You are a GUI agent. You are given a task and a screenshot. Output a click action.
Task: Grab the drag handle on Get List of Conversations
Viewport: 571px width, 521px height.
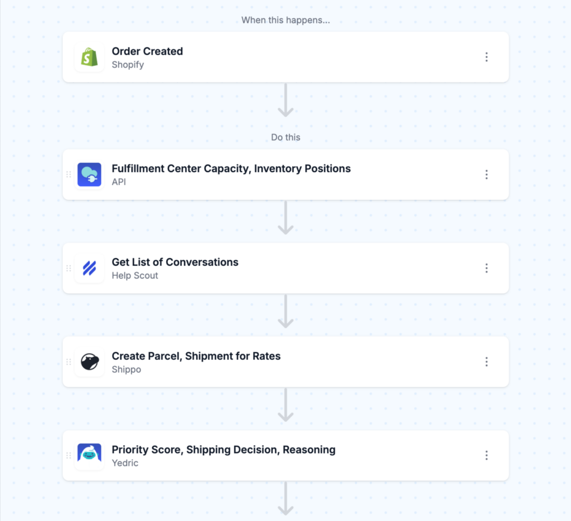(x=69, y=268)
